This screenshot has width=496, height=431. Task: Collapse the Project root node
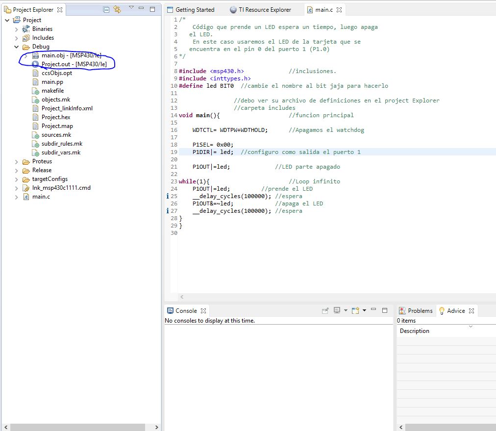coord(7,20)
